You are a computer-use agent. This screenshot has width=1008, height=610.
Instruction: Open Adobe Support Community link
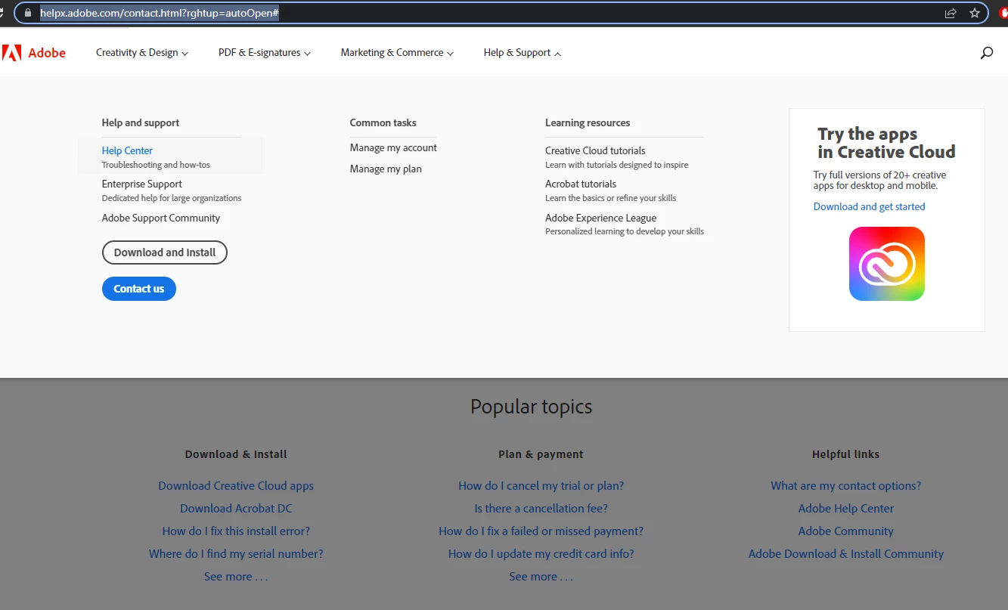tap(161, 218)
